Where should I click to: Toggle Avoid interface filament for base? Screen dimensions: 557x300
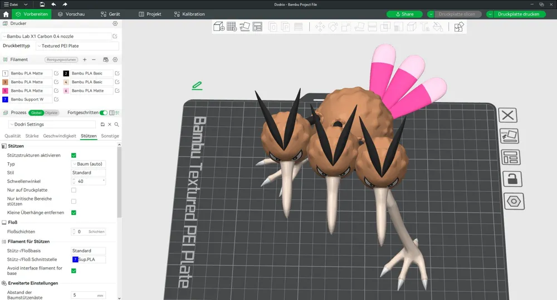point(74,271)
